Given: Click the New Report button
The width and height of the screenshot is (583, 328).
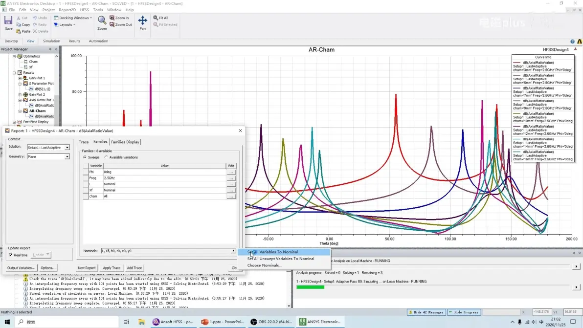Looking at the screenshot, I should (x=87, y=268).
